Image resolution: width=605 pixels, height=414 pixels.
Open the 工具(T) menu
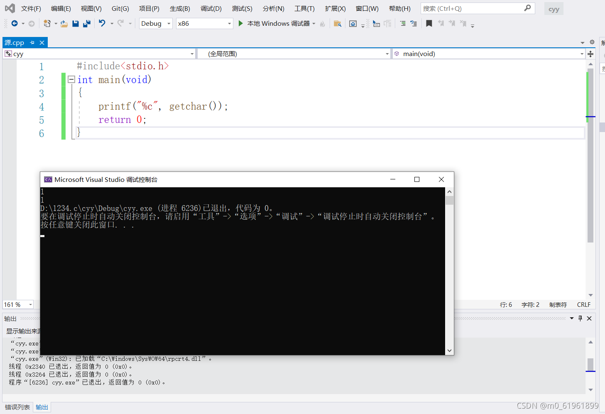click(304, 8)
